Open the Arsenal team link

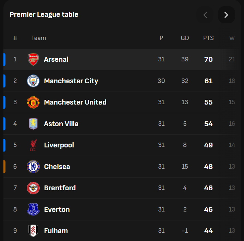[x=56, y=59]
